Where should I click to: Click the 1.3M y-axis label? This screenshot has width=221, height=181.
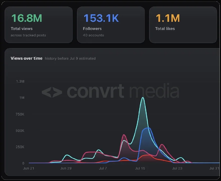point(20,81)
